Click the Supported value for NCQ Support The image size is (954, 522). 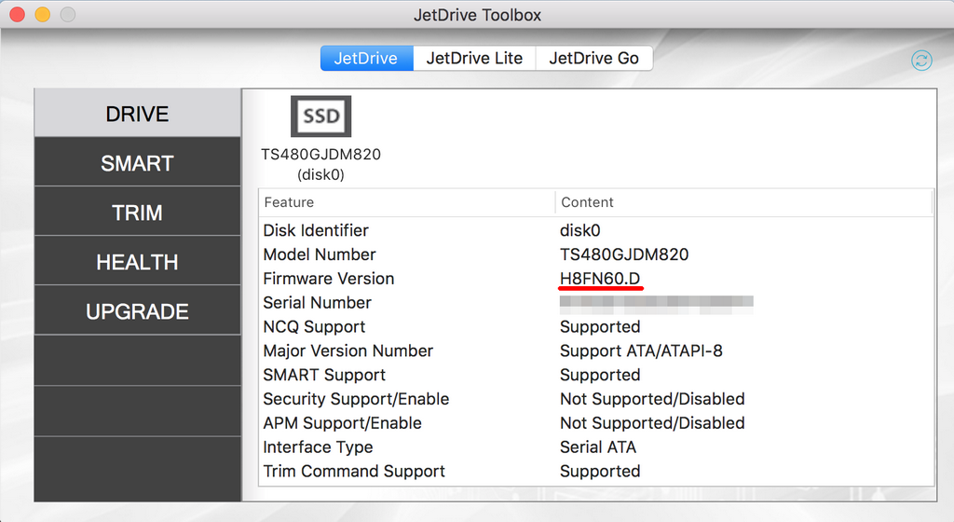point(600,326)
